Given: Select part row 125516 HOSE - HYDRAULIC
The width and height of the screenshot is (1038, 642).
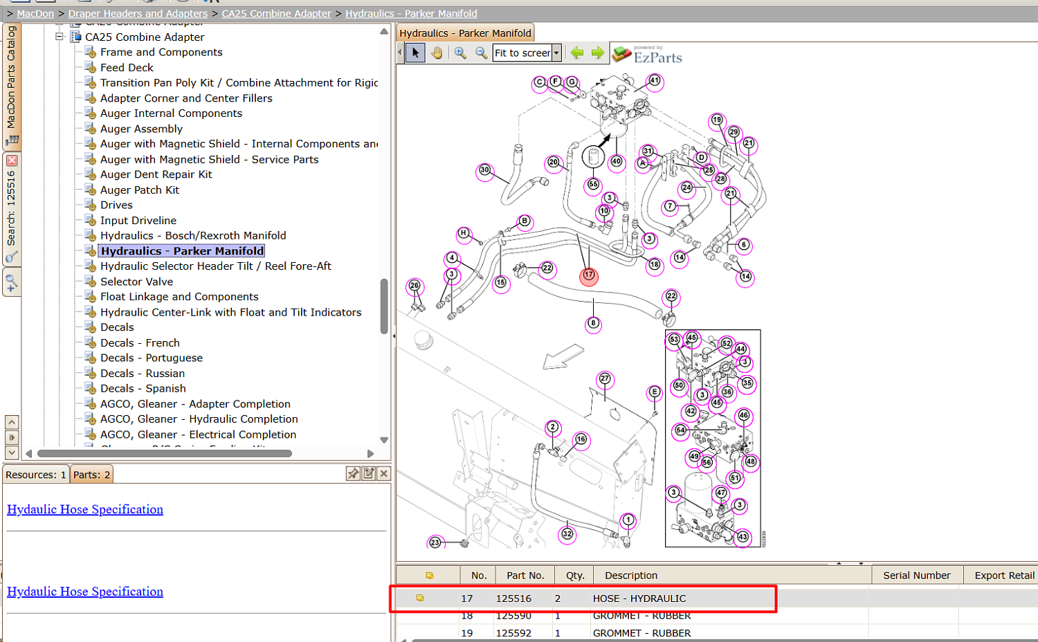Looking at the screenshot, I should tap(717, 598).
